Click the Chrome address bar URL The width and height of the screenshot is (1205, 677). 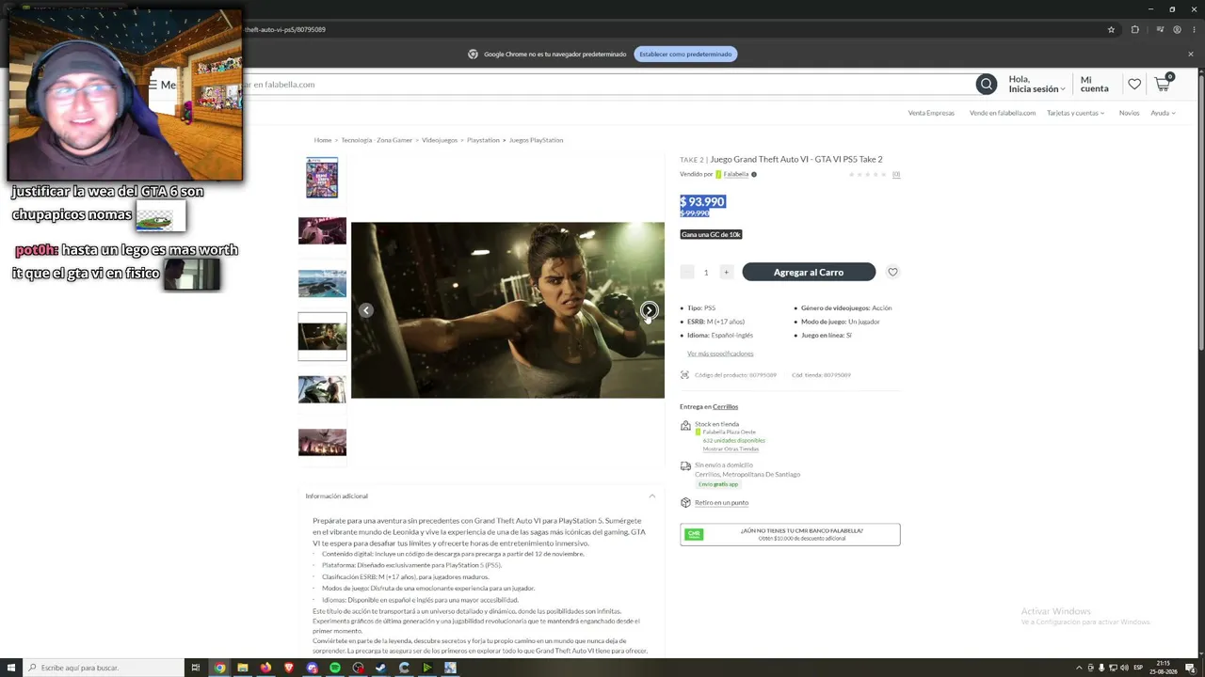(x=285, y=29)
